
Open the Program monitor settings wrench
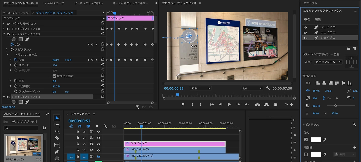point(268,88)
